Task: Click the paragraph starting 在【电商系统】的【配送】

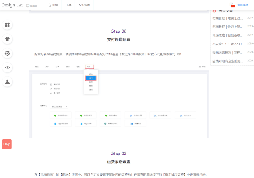Action: [121, 174]
